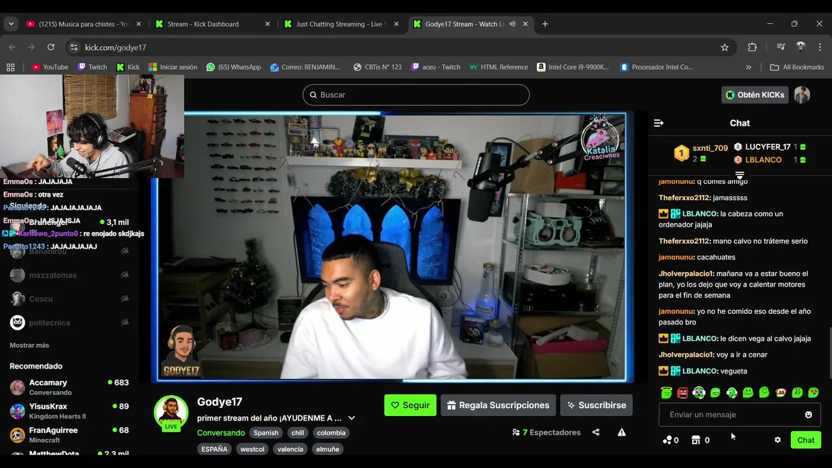Open sxnti_709 top gifter entry
The width and height of the screenshot is (832, 468).
point(701,153)
